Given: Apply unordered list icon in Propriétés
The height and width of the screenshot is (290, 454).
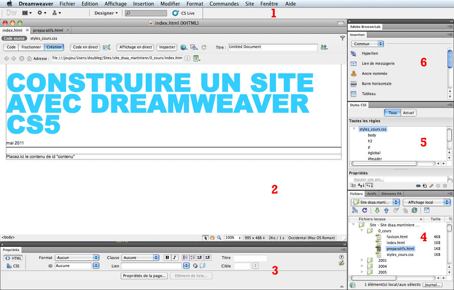Looking at the screenshot, I should tap(186, 258).
